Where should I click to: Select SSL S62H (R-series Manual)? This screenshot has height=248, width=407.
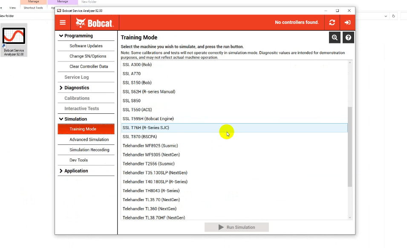[234, 92]
